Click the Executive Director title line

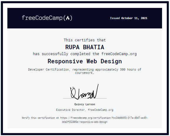(85, 110)
